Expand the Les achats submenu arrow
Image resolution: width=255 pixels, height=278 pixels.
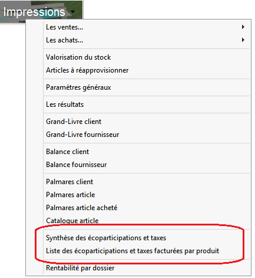point(243,40)
